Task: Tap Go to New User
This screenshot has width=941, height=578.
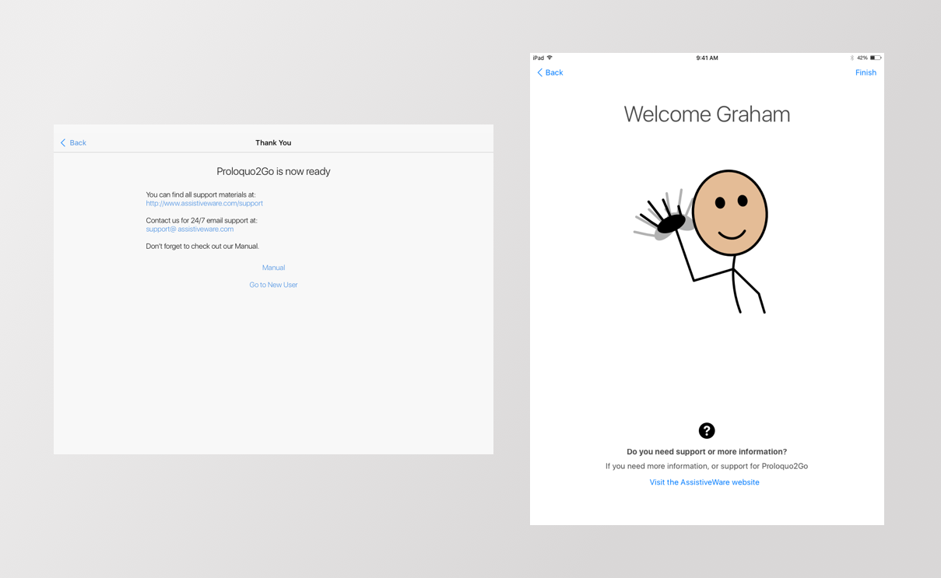Action: 273,284
